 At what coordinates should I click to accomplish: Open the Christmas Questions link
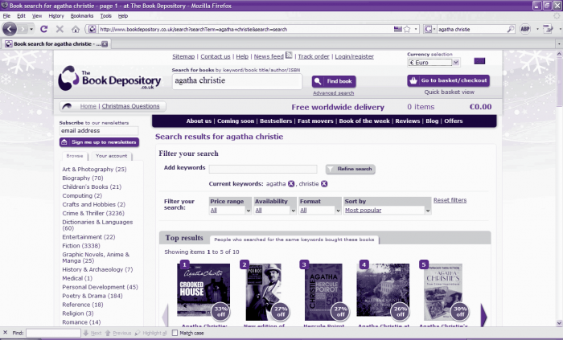(130, 106)
